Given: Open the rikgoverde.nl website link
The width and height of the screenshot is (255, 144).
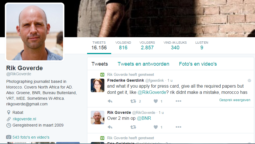Looking at the screenshot, I should [24, 119].
